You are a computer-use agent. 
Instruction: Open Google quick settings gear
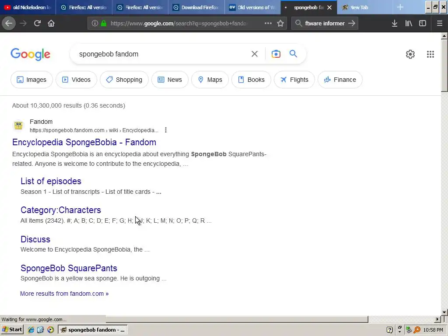click(x=410, y=54)
